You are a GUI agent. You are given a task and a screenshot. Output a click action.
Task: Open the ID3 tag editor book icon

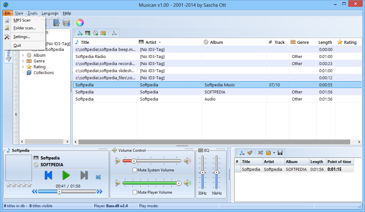56,23
